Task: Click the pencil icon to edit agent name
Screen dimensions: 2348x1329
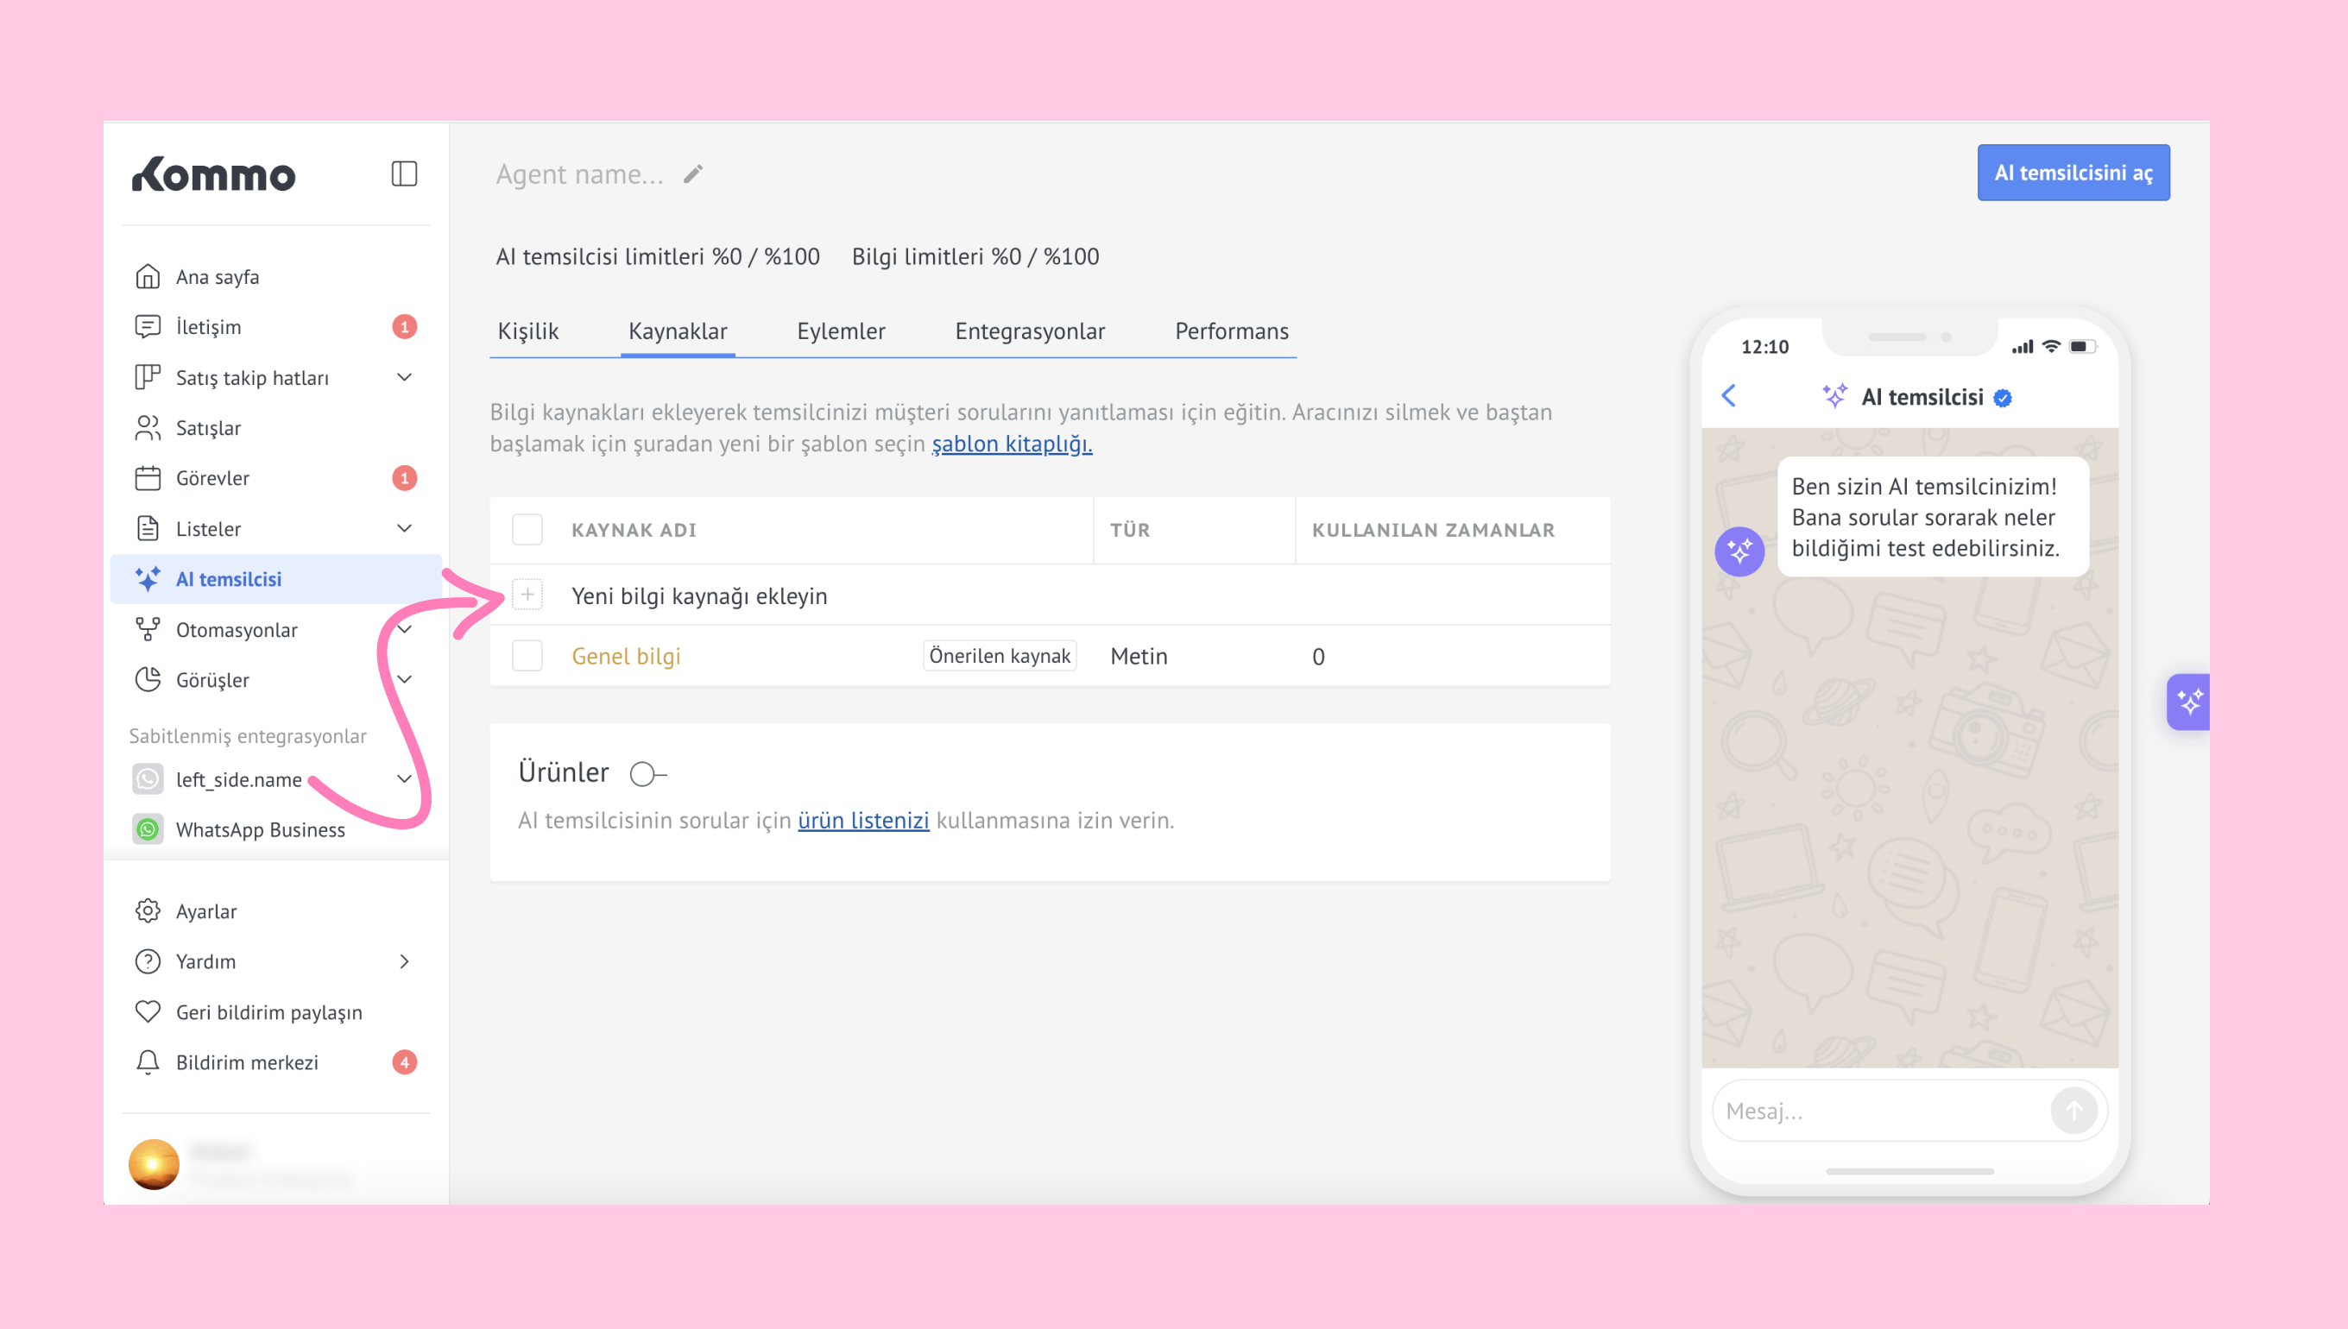Action: [693, 173]
